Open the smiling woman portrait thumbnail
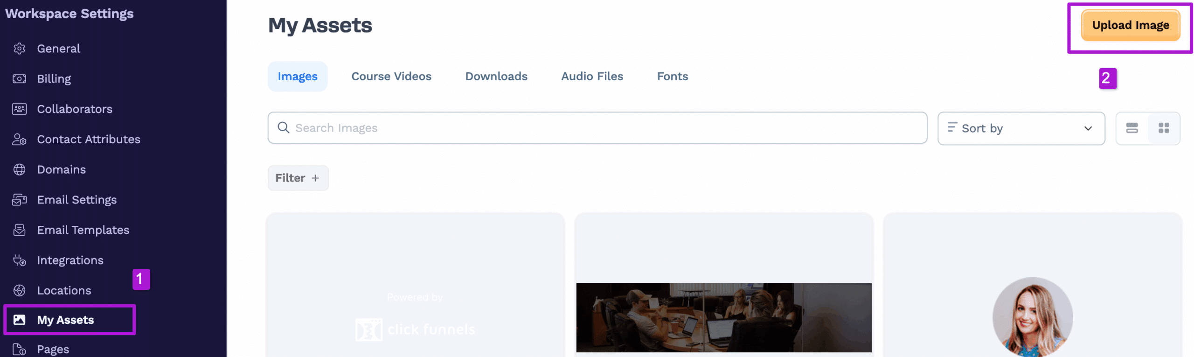Screen dimensions: 1194x357 click(x=1033, y=317)
